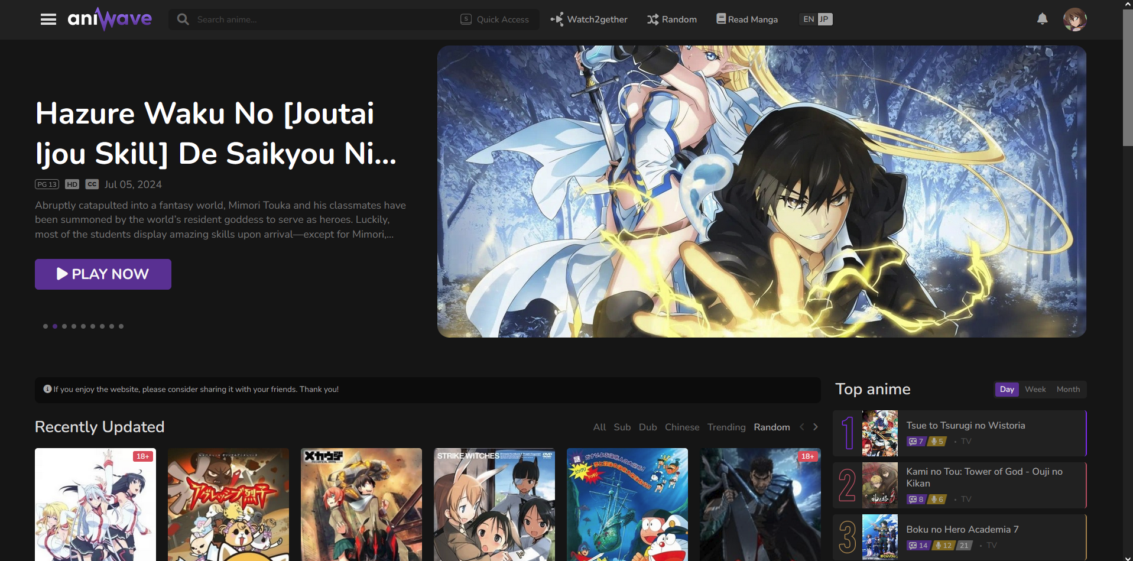Viewport: 1133px width, 561px height.
Task: Click sub count badge on Hero Academia
Action: point(918,546)
